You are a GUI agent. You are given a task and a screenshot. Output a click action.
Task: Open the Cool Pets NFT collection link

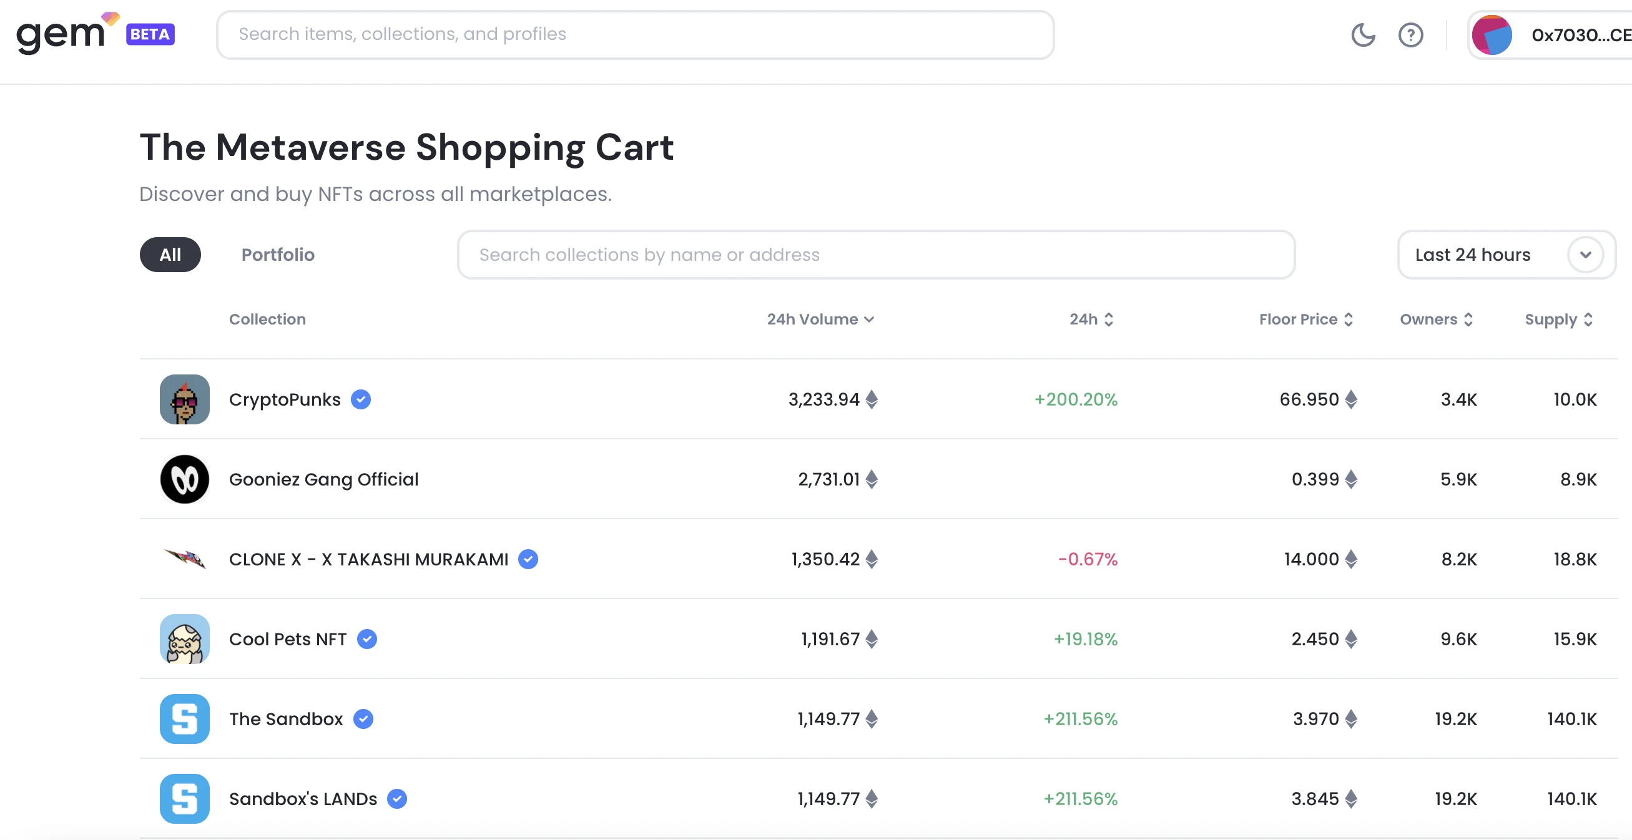coord(288,638)
